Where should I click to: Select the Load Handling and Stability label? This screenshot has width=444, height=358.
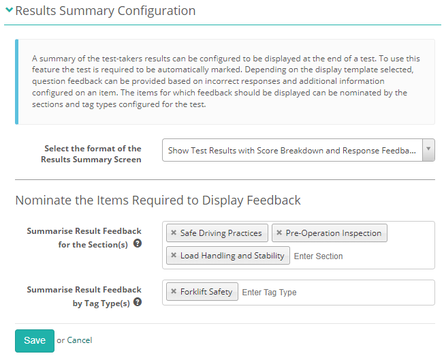tap(232, 256)
